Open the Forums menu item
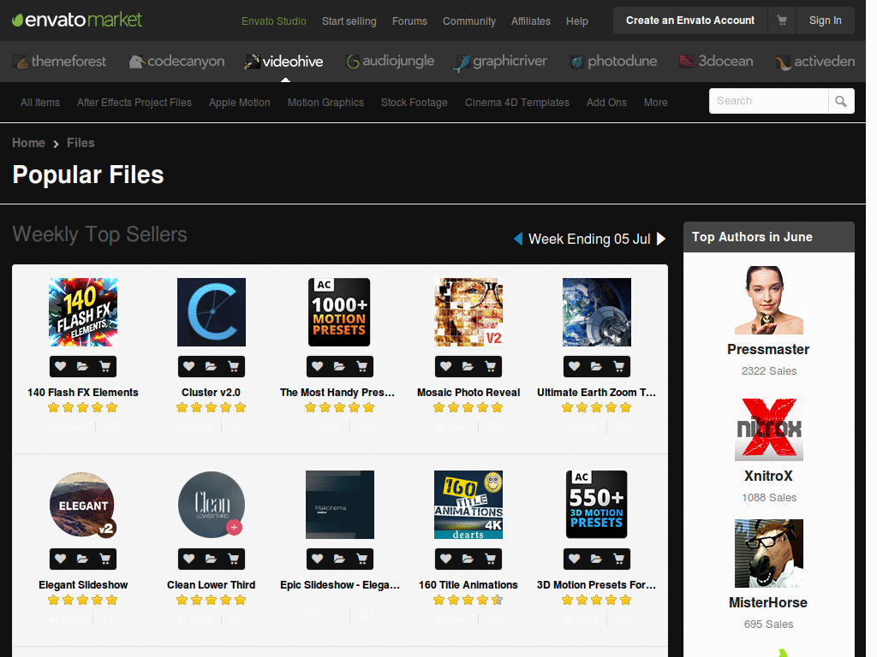This screenshot has height=657, width=877. (x=409, y=21)
